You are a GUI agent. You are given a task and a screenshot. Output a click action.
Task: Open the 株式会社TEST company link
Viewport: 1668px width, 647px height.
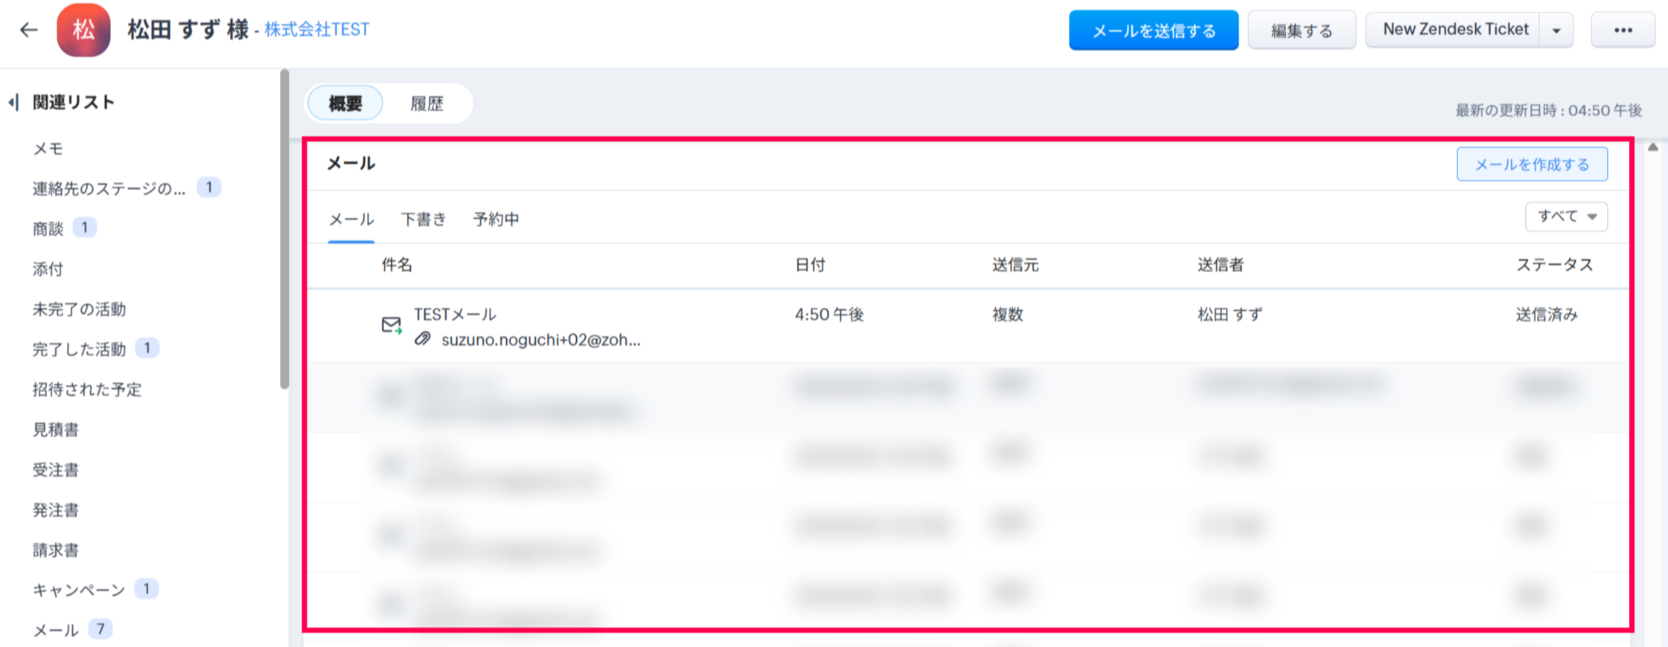317,30
